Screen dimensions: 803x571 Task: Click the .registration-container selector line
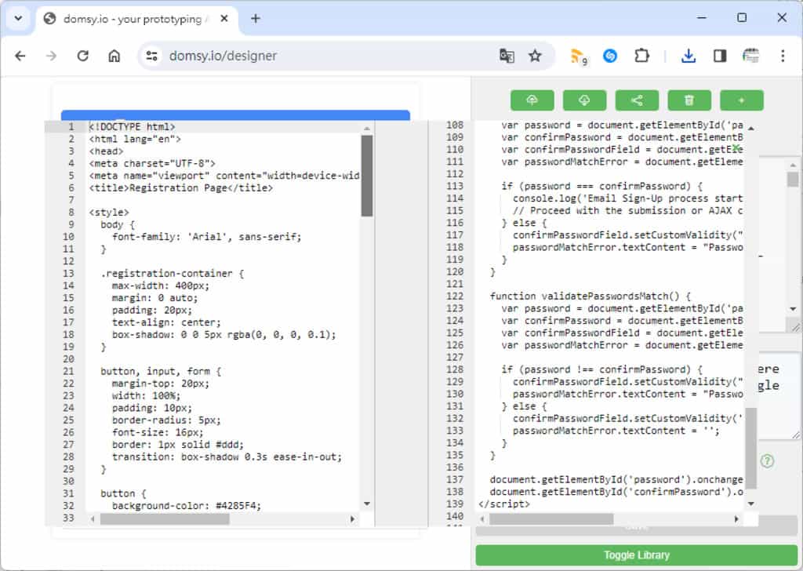(172, 274)
